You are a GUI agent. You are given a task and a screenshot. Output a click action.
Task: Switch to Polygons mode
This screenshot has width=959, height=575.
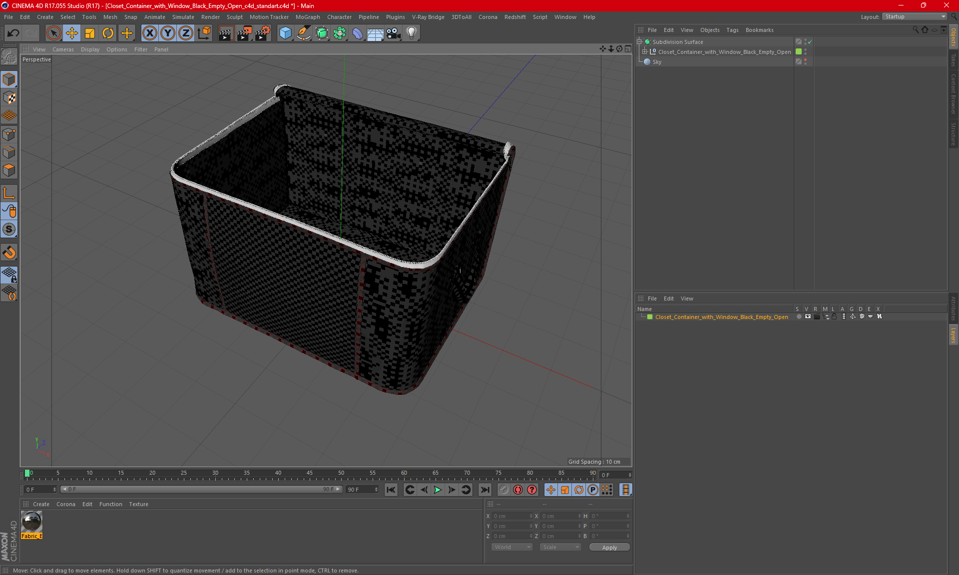tap(9, 170)
